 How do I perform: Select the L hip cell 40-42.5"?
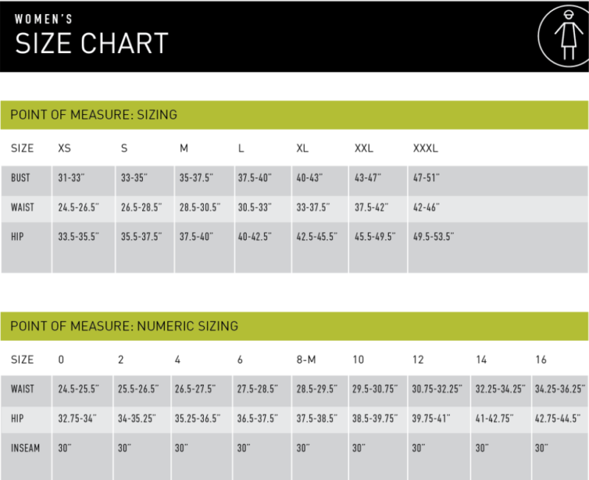click(263, 247)
